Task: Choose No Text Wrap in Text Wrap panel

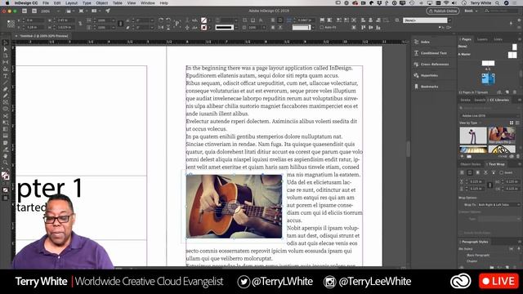Action: coord(462,172)
